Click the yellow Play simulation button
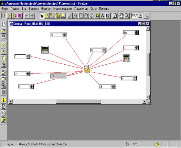The width and height of the screenshot is (181, 148). [9, 16]
